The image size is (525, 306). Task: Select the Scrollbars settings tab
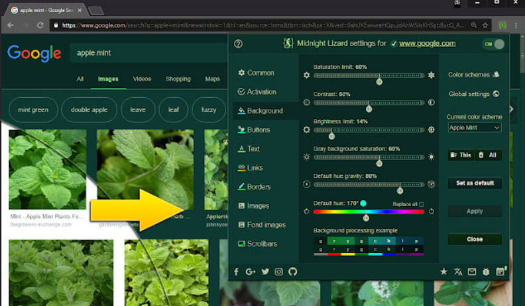pos(261,244)
